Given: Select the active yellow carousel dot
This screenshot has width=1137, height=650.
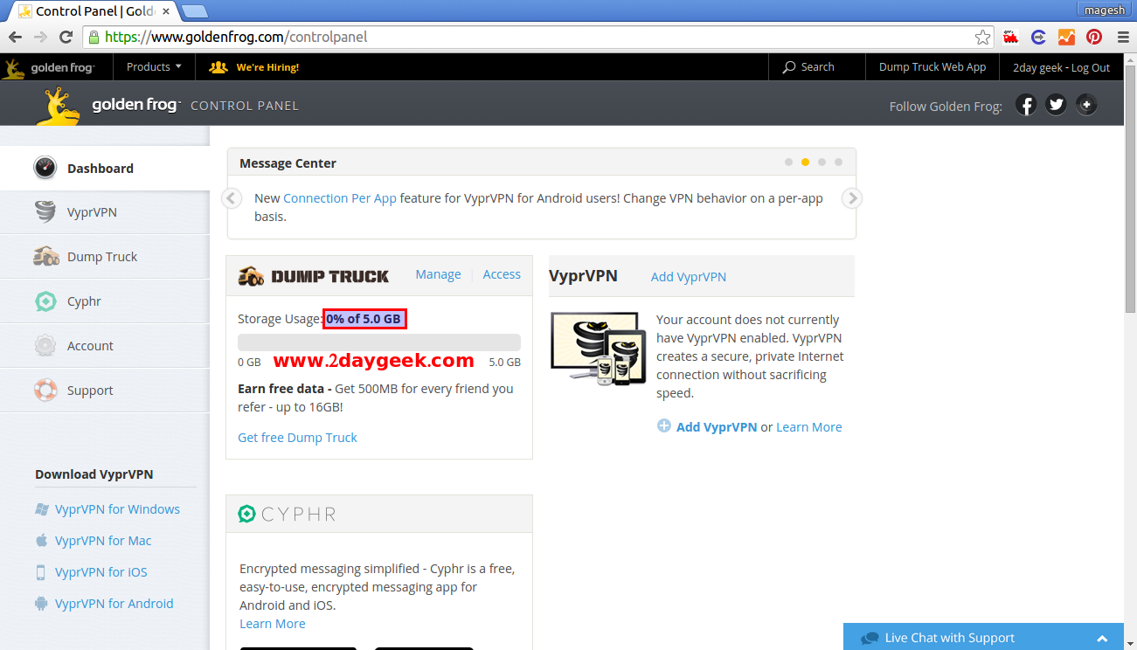Looking at the screenshot, I should pyautogui.click(x=805, y=162).
